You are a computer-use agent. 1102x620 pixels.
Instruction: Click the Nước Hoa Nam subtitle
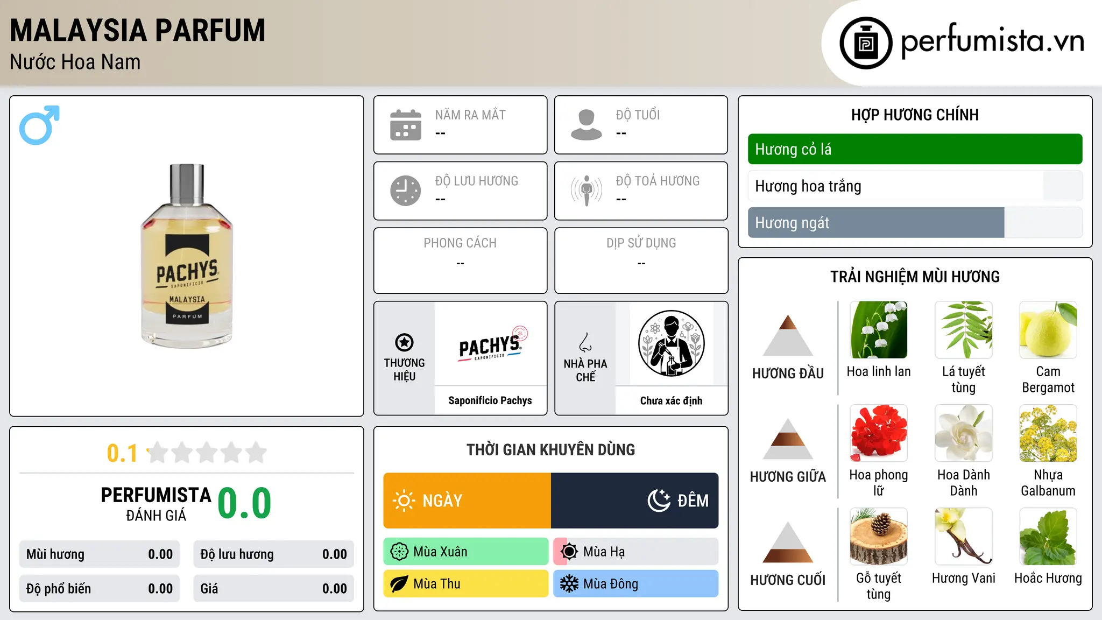(75, 62)
